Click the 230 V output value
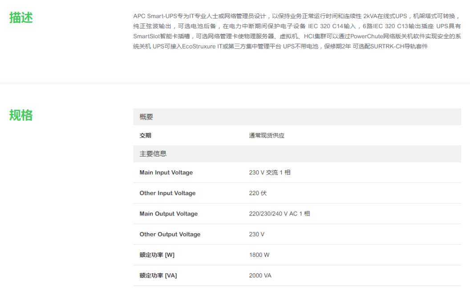 [x=256, y=234]
